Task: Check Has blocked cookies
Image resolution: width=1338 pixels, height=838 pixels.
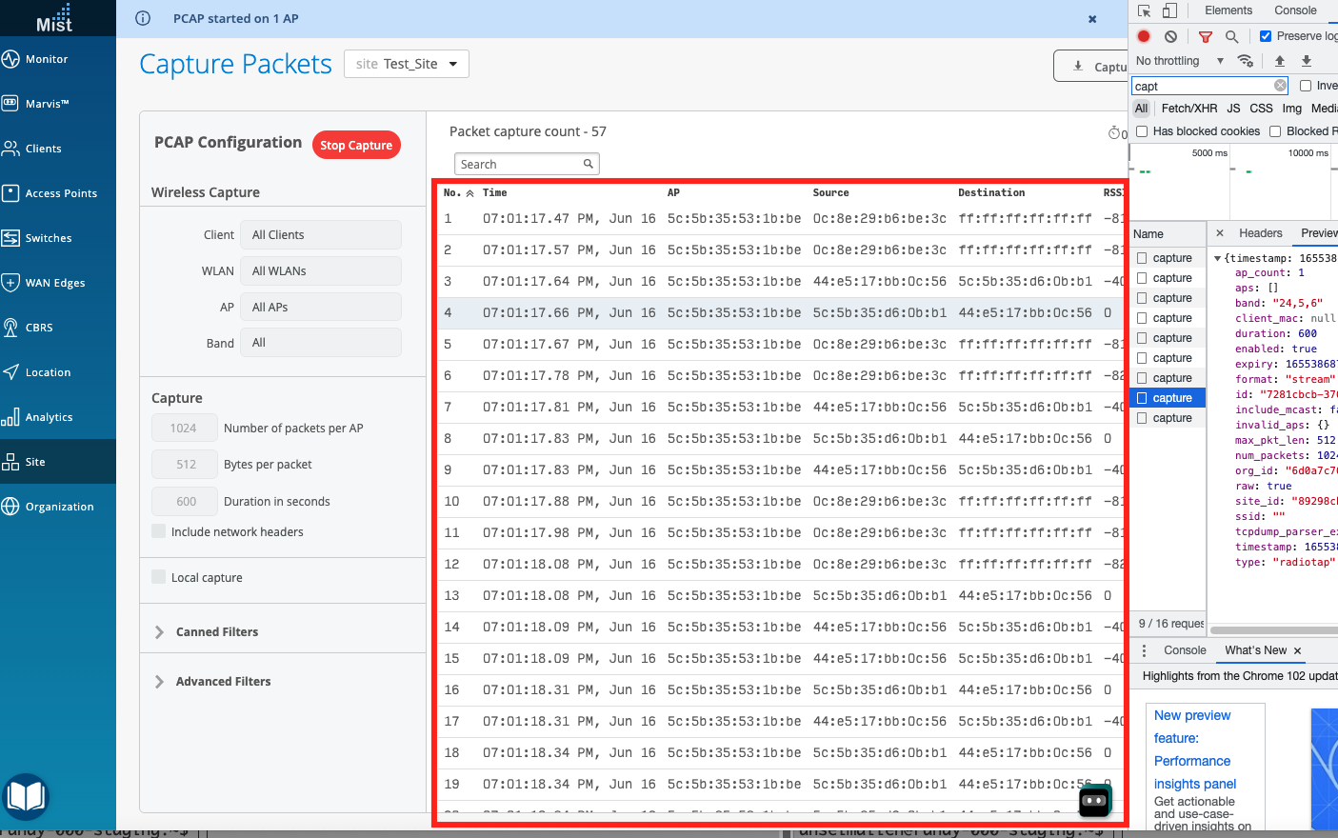Action: click(1142, 131)
